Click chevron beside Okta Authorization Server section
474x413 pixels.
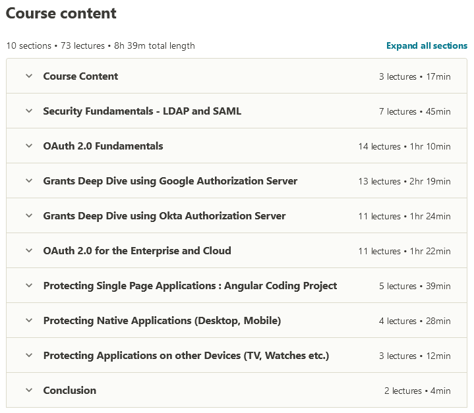coord(29,216)
